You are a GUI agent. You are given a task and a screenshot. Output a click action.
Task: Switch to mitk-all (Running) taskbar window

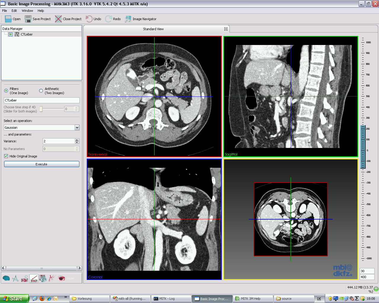tap(131, 299)
